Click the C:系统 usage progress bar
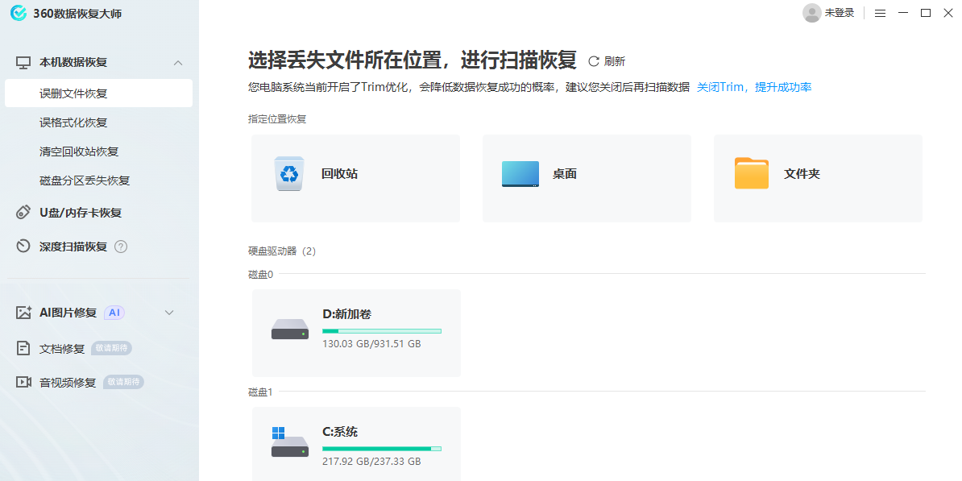Viewport: 962px width, 481px height. click(382, 449)
